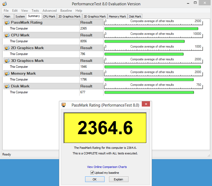This screenshot has height=186, width=212.
Task: Click the 3D Graphics Mark header label
Action: [27, 61]
